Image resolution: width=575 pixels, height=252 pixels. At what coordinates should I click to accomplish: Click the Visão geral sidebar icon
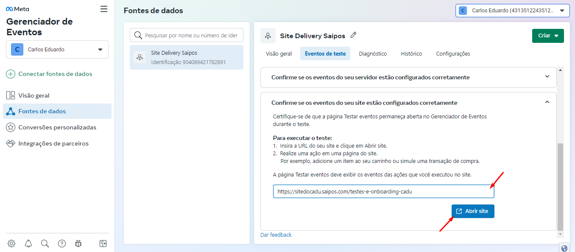click(11, 95)
